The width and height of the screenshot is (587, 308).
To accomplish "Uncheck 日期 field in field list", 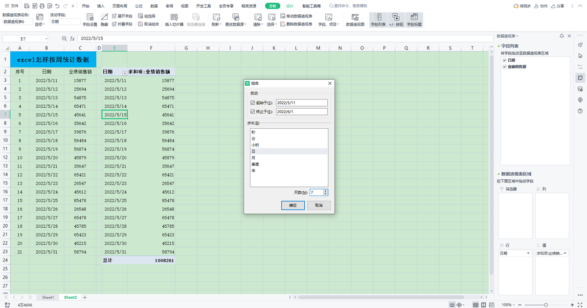I will coord(504,60).
